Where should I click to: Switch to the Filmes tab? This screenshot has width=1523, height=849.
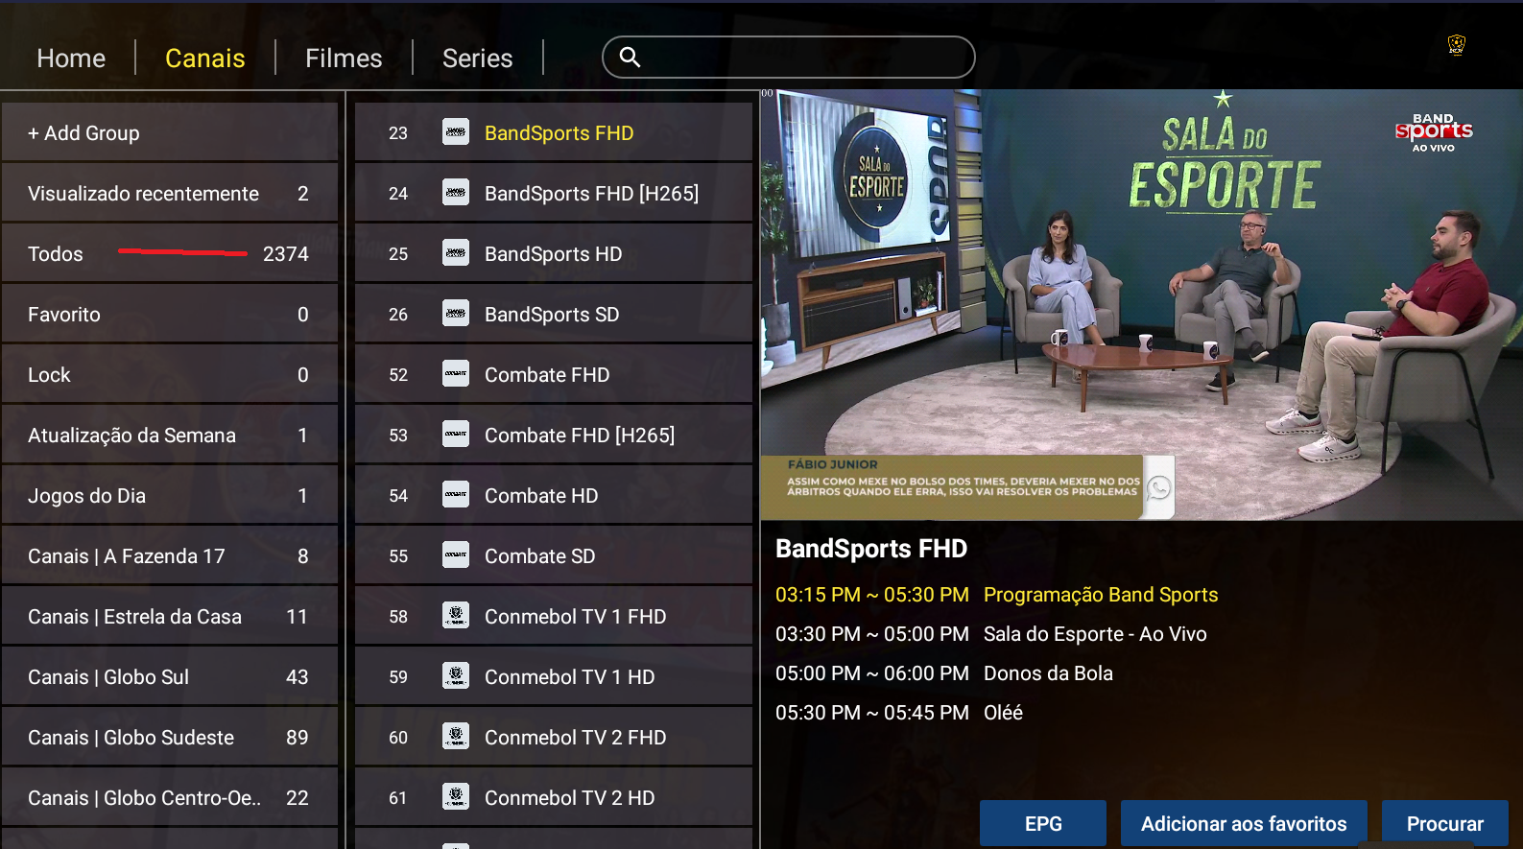[344, 59]
